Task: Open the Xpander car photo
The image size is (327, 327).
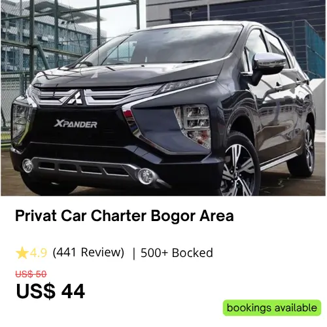Action: coord(163,98)
